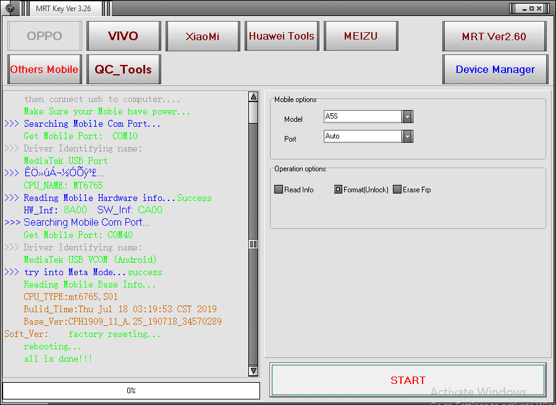Click the Bulid_Time log line
The image size is (556, 405).
click(120, 309)
